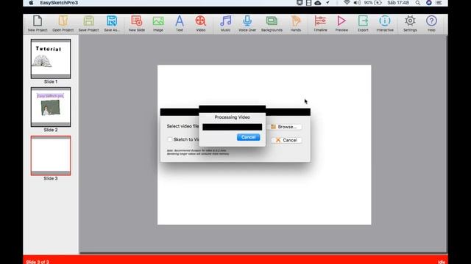Open the Interactive tool
471x264 pixels.
[385, 23]
